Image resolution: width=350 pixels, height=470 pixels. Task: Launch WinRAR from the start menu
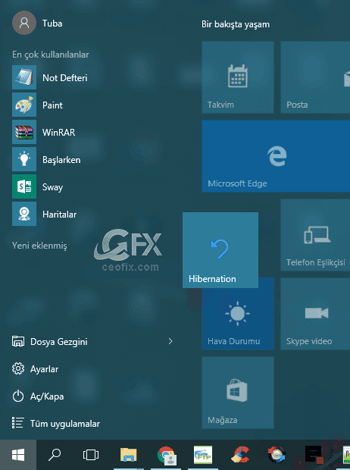[x=44, y=132]
